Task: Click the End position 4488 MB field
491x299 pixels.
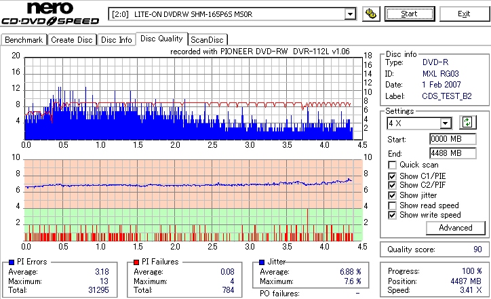Action: click(453, 153)
